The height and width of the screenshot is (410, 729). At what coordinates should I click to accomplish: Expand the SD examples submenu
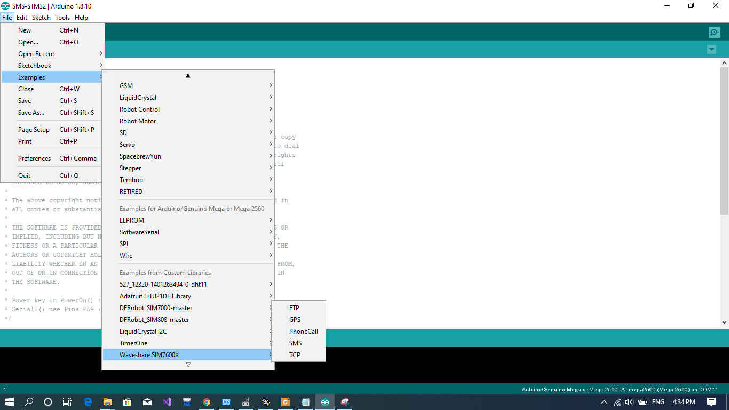click(188, 133)
